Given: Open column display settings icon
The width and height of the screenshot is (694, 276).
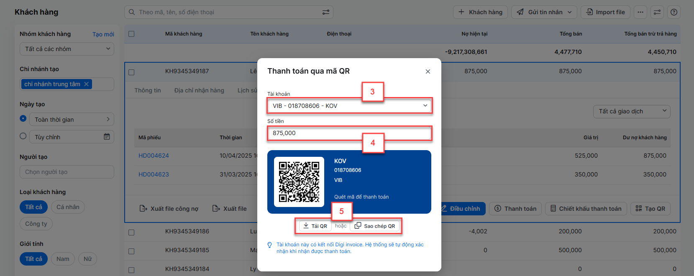Looking at the screenshot, I should pyautogui.click(x=657, y=12).
